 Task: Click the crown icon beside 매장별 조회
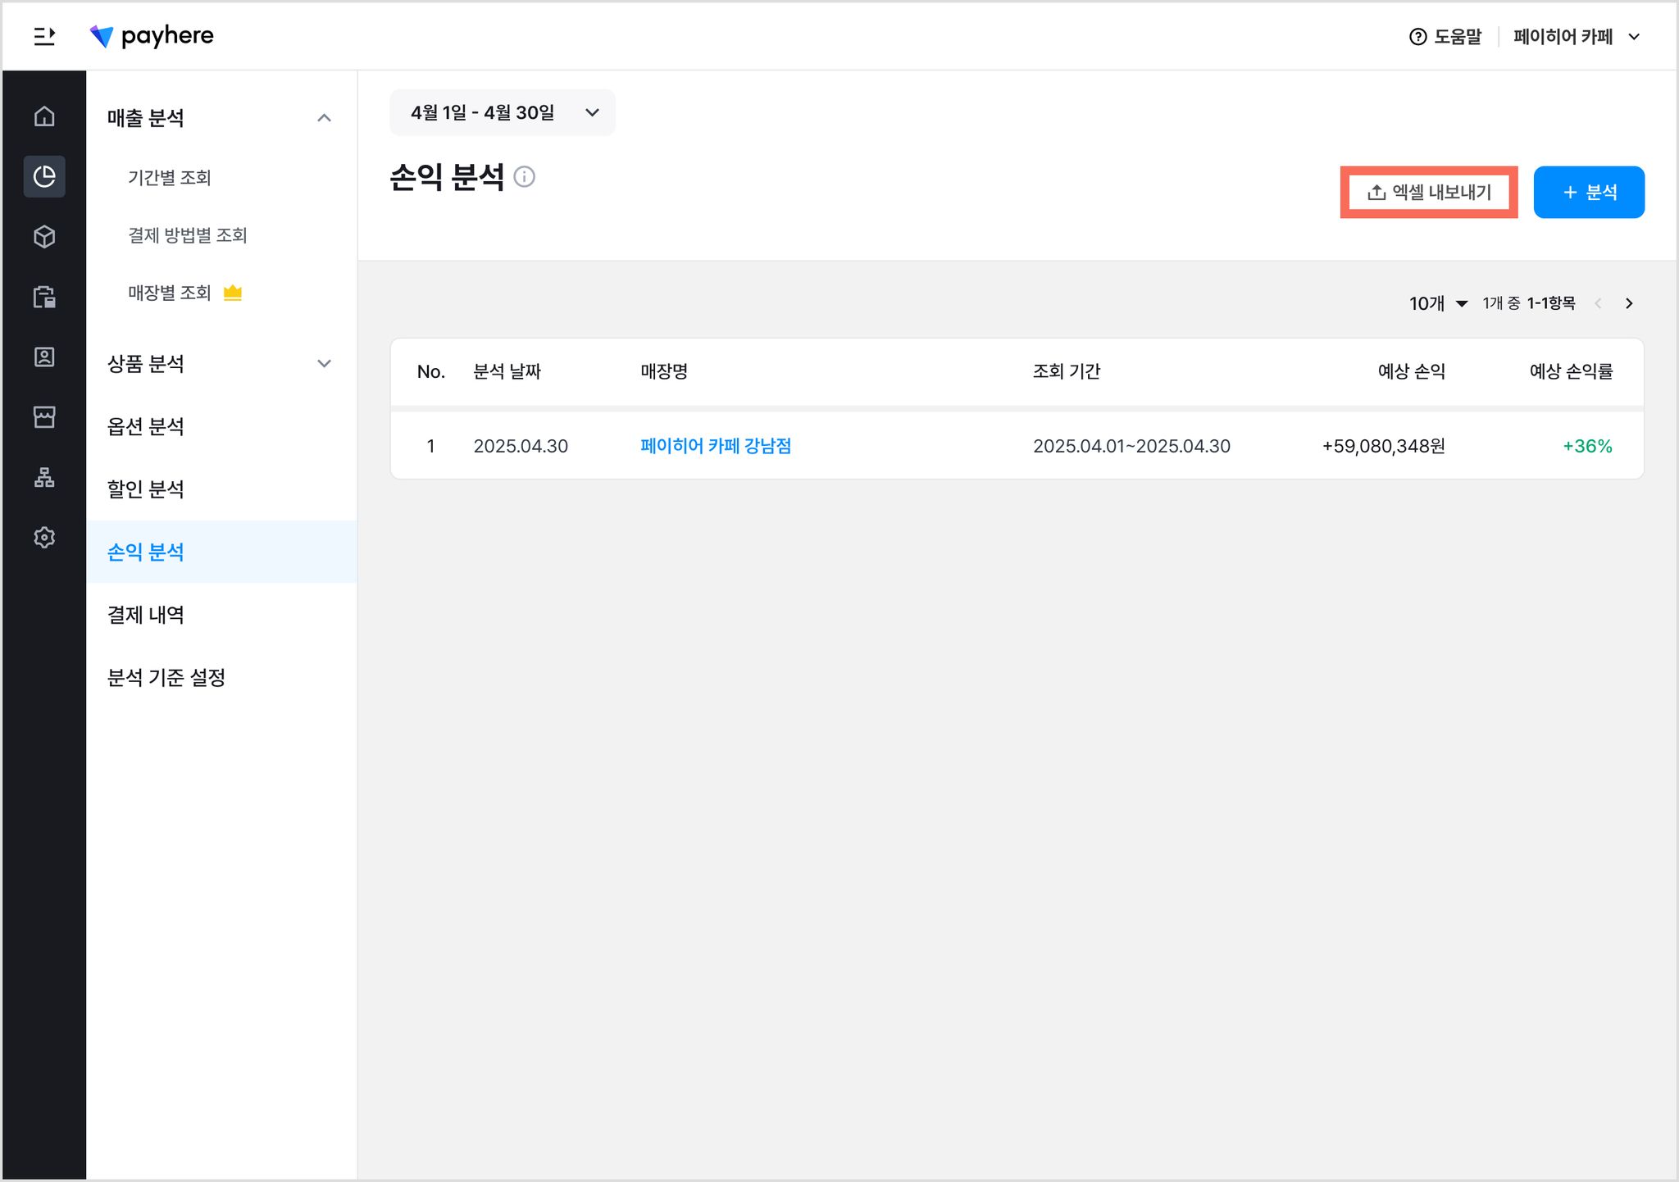233,293
